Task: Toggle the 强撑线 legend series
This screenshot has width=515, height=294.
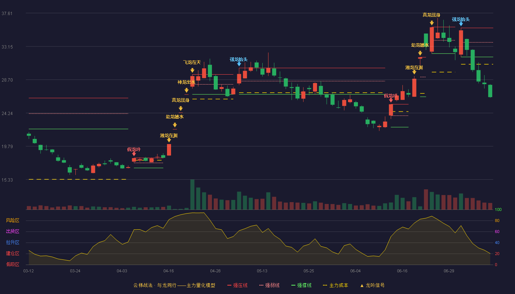Action: [301, 285]
